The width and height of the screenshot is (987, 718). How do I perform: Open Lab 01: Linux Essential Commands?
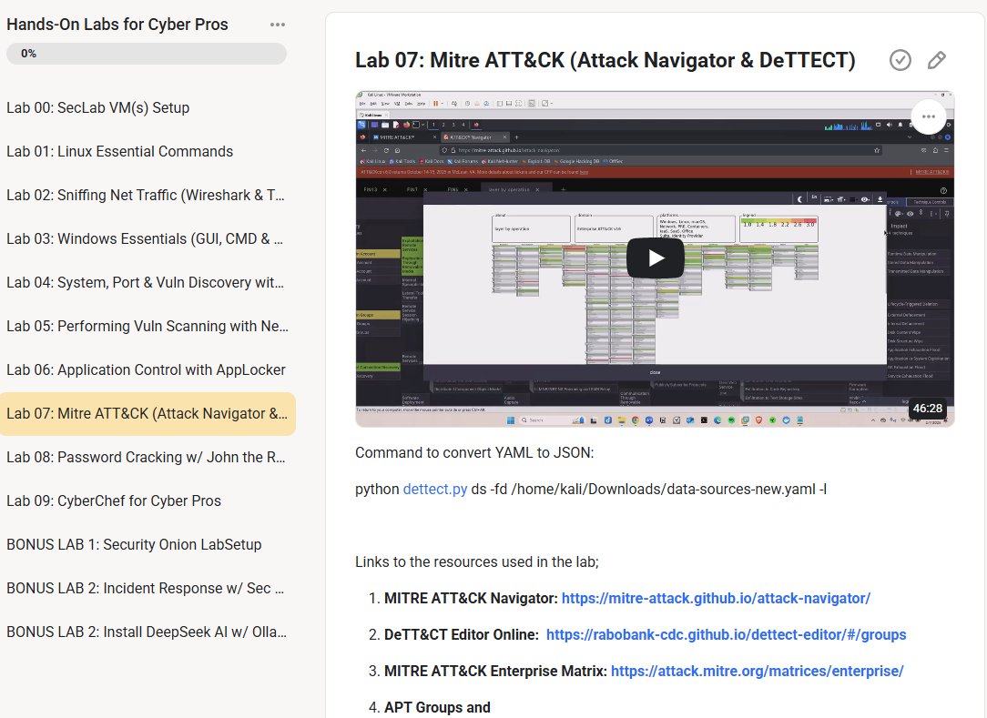119,152
